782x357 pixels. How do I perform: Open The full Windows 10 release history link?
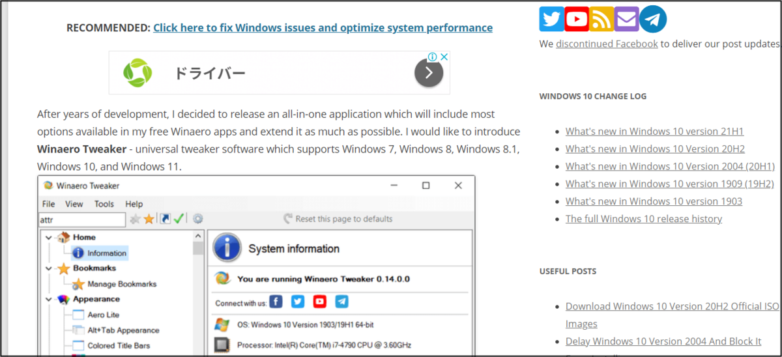pos(644,219)
